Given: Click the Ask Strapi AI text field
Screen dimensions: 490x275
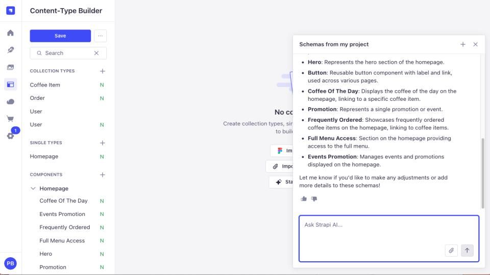Looking at the screenshot, I should pyautogui.click(x=389, y=238).
